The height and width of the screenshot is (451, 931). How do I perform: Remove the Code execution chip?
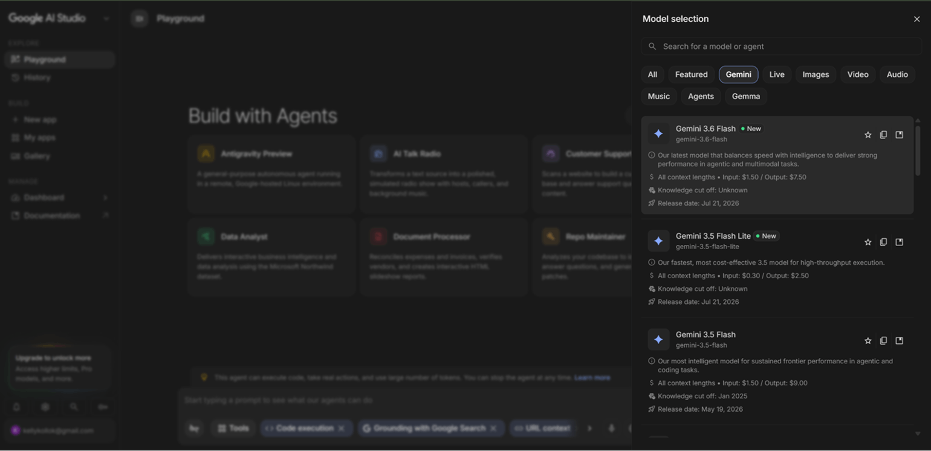(x=341, y=429)
